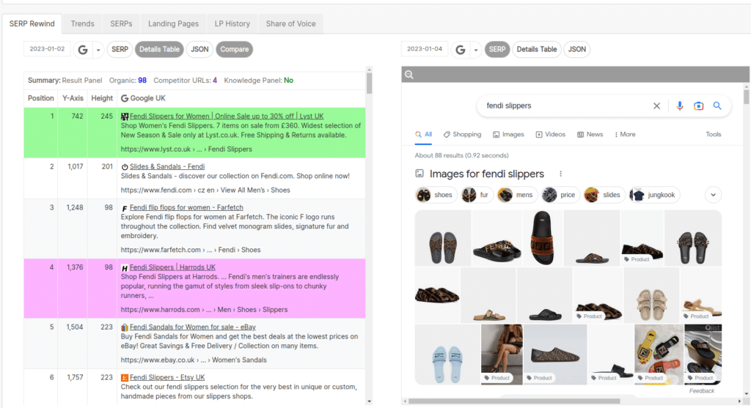Image resolution: width=751 pixels, height=408 pixels.
Task: Open the SERPs tab
Action: [121, 23]
